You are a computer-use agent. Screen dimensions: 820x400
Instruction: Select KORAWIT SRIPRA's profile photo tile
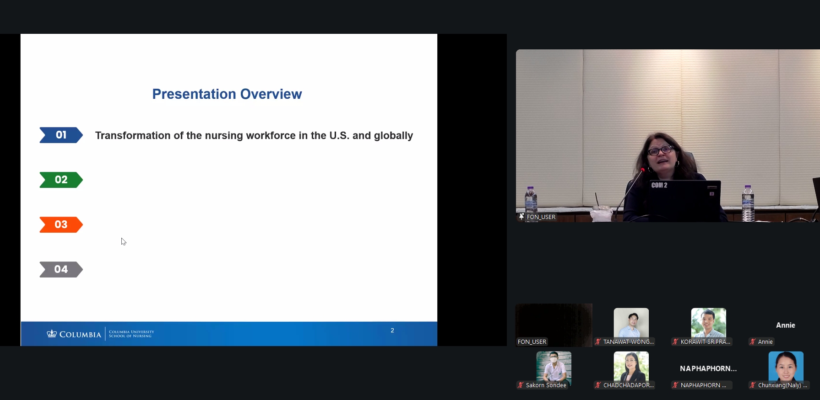coord(708,322)
